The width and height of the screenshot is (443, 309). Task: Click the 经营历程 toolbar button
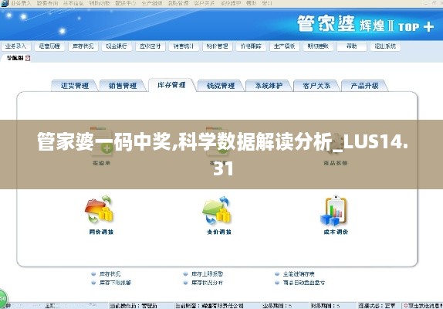(49, 46)
